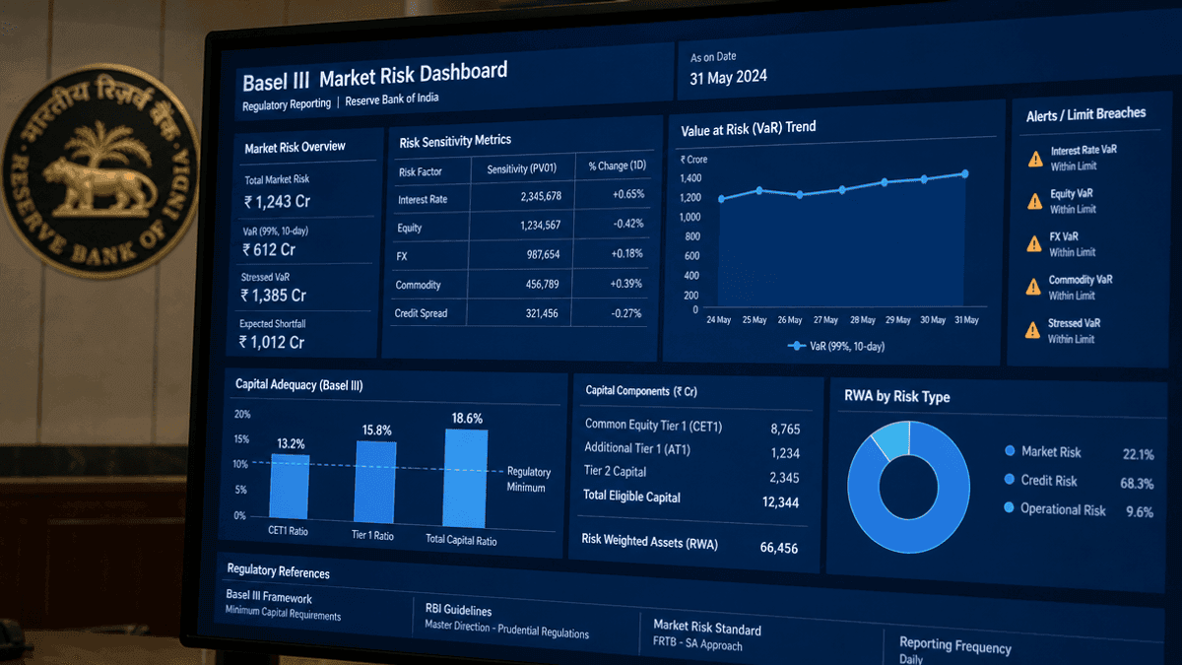Click Common Equity Tier 1 (CET1) row
This screenshot has height=665, width=1182.
tap(692, 427)
